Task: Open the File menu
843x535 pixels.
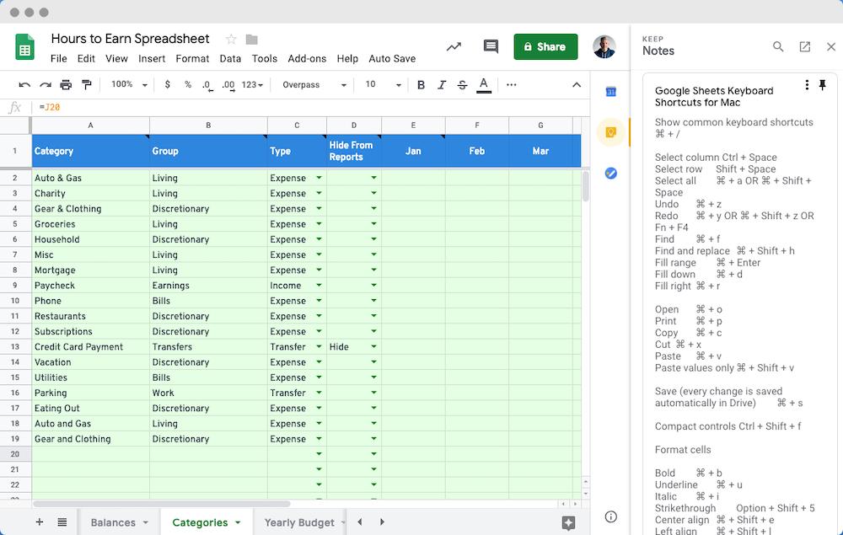Action: click(59, 58)
